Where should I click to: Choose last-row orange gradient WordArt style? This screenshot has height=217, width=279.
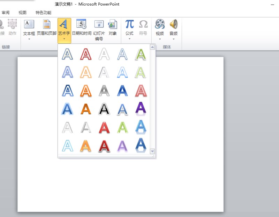coord(86,146)
